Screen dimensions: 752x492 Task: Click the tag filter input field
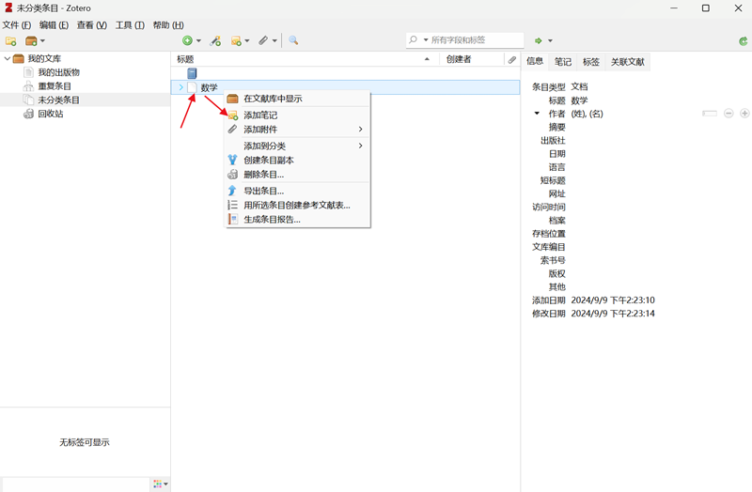75,484
